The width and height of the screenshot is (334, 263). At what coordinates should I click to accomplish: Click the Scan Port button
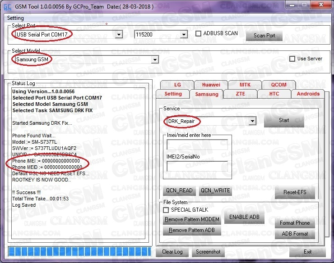(x=264, y=36)
